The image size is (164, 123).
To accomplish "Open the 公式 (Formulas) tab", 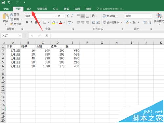I will point(55,9).
